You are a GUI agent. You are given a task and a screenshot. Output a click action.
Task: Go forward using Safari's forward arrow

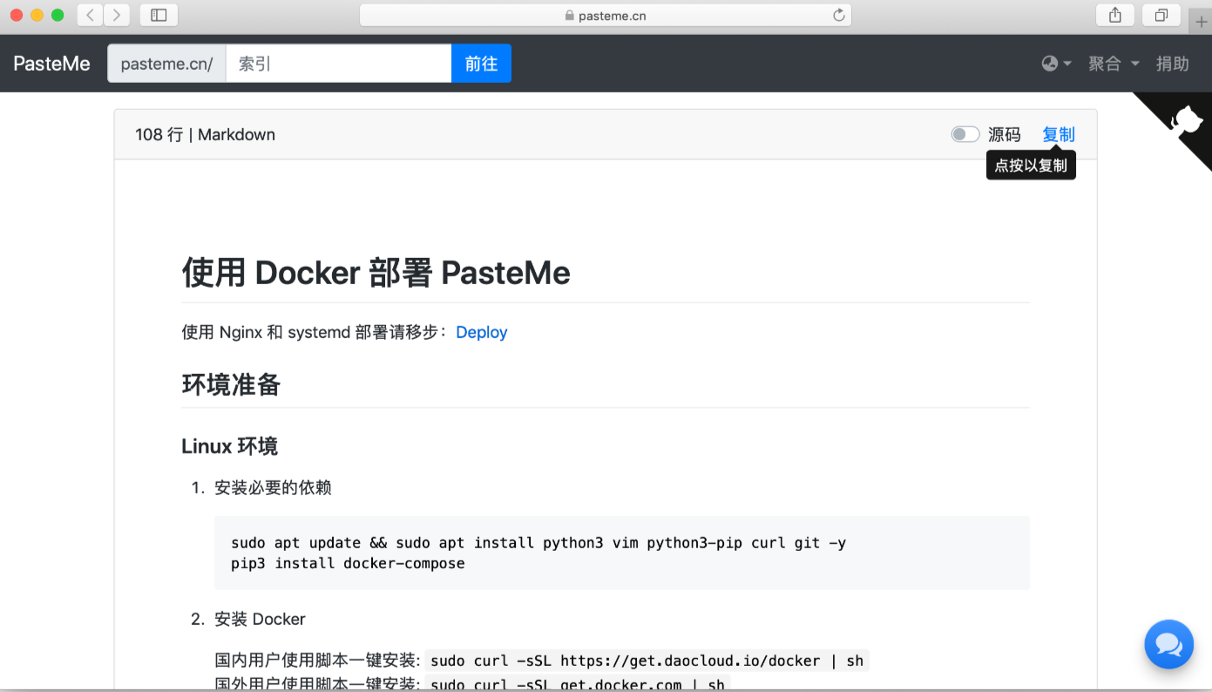click(117, 15)
